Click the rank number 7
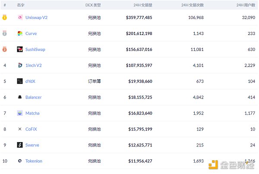 (x=5, y=113)
